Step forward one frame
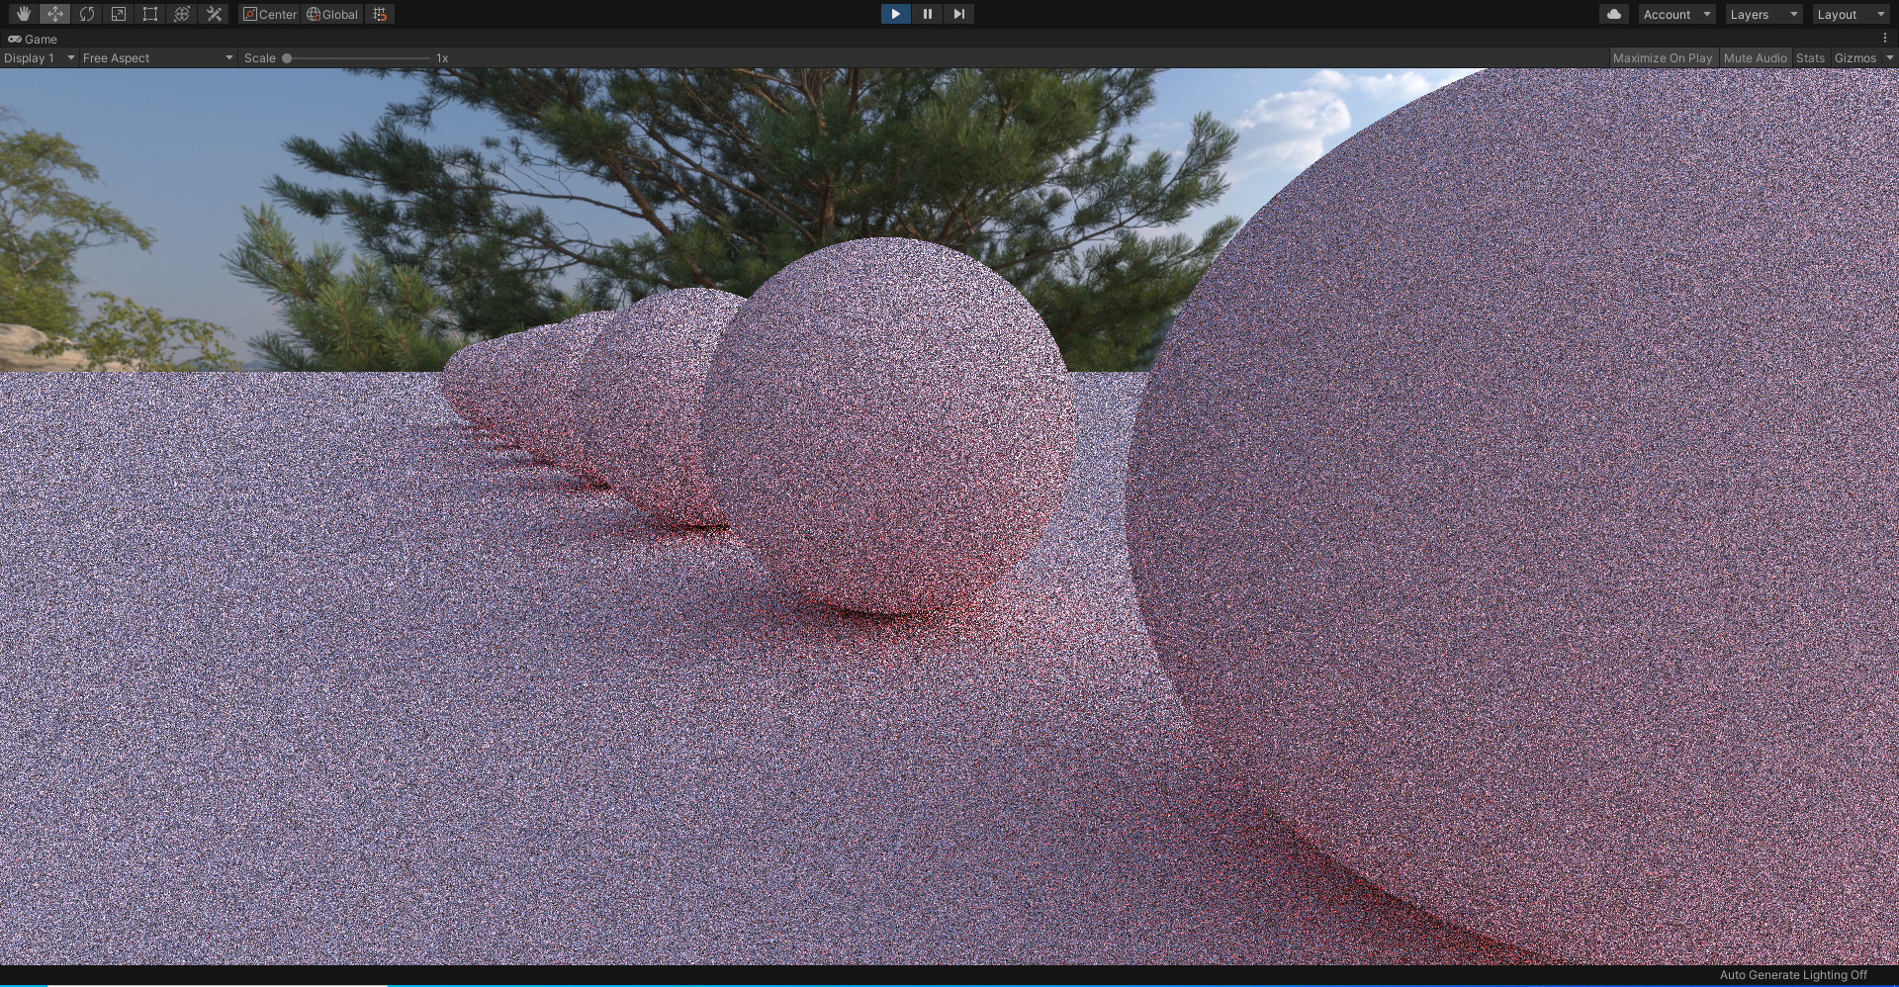Viewport: 1899px width, 987px height. [x=958, y=14]
